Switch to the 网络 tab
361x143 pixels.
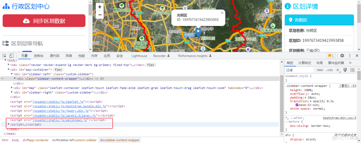(69, 56)
